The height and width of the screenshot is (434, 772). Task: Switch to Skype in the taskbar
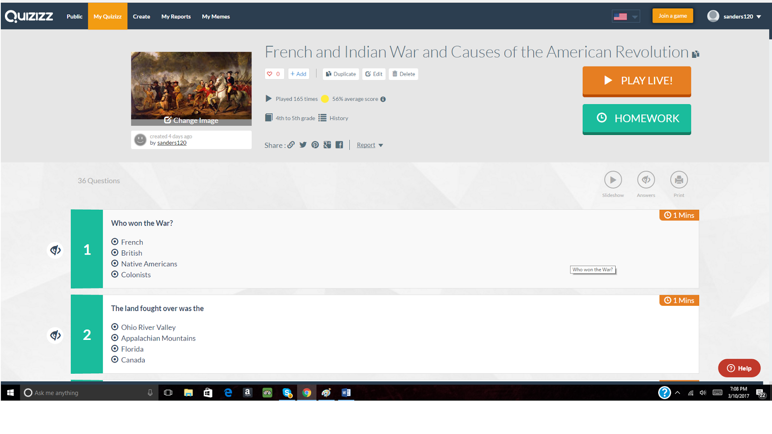coord(287,393)
